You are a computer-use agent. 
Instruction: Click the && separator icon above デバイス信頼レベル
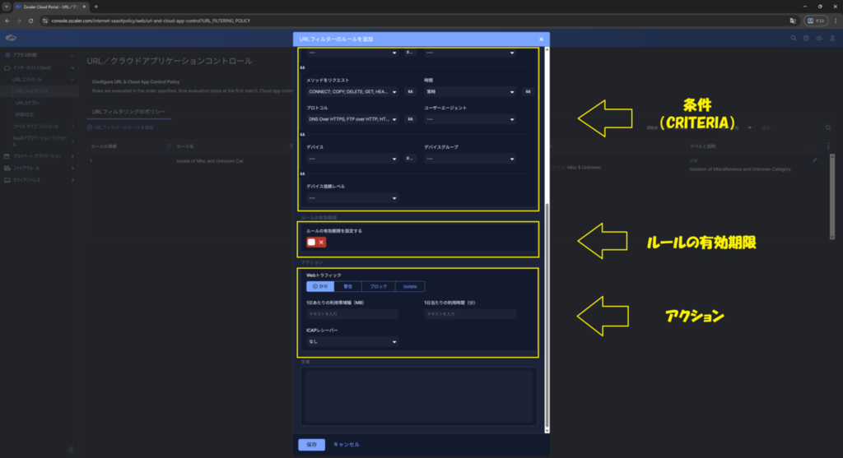click(303, 174)
